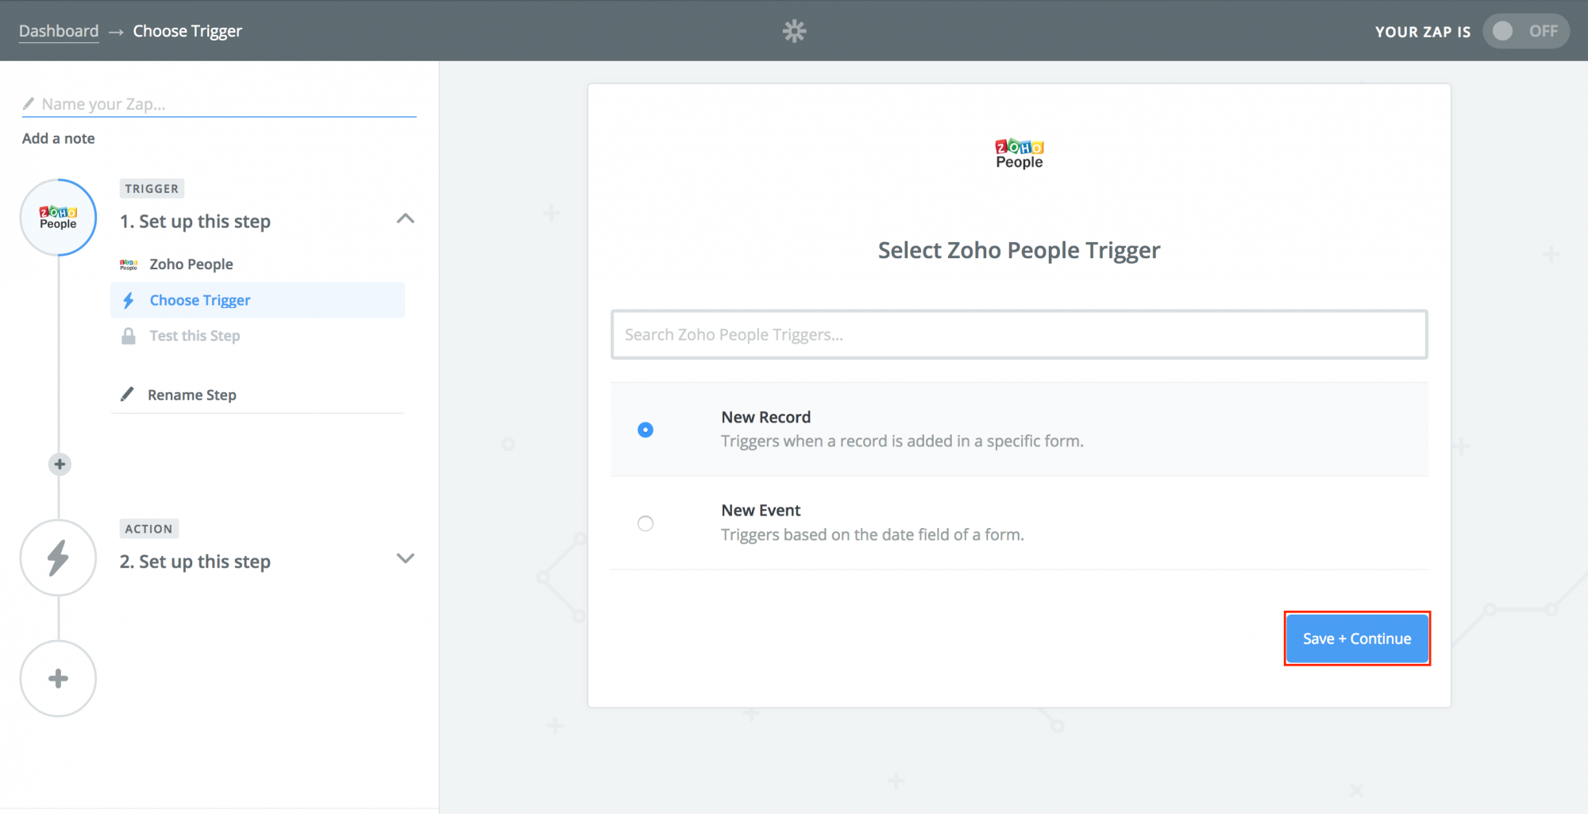
Task: Click 'Triggers when a record is added' description
Action: 902,441
